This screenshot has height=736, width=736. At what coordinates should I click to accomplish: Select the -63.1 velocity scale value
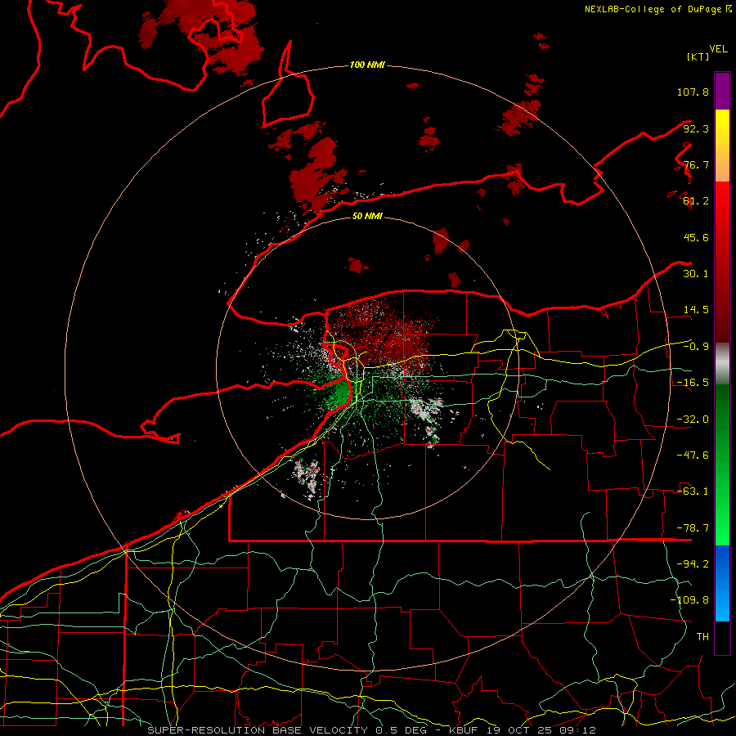click(693, 491)
